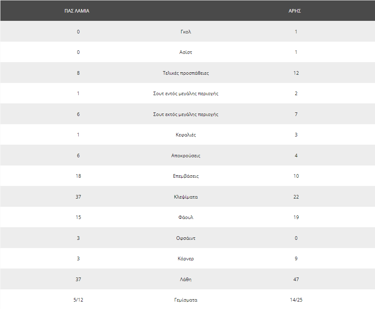This screenshot has height=309, width=375.
Task: Click the Κλεψίματα row label
Action: [x=186, y=197]
